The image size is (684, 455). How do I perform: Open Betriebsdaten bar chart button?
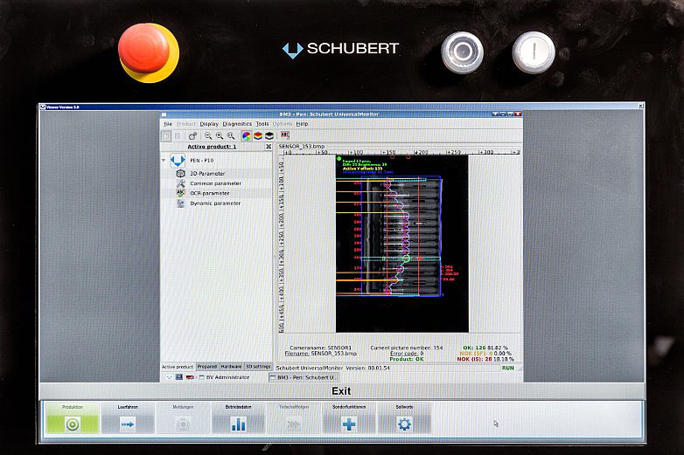[x=239, y=418]
